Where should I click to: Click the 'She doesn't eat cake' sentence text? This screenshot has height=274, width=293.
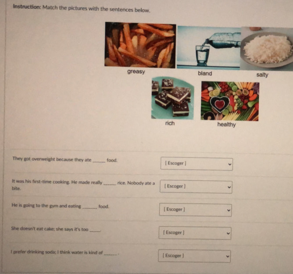click(56, 229)
